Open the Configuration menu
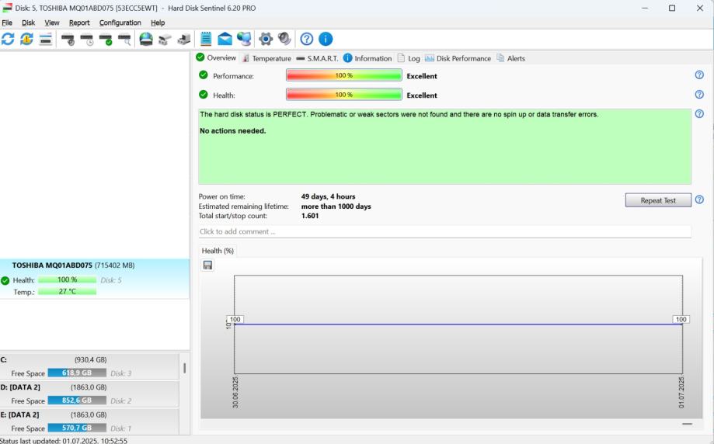The width and height of the screenshot is (714, 444). 120,23
